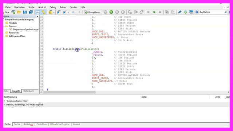Screen dimensions: 233x131
Task: Navigate forward with the right arrow icon
Action: coord(79,12)
